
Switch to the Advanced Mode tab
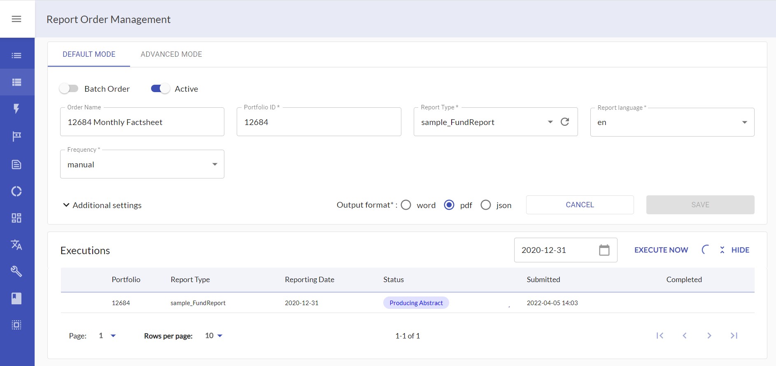[x=171, y=54]
